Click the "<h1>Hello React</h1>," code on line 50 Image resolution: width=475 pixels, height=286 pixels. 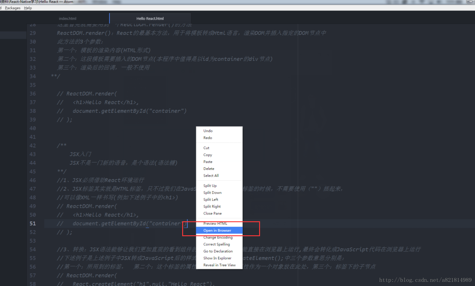pyautogui.click(x=106, y=215)
